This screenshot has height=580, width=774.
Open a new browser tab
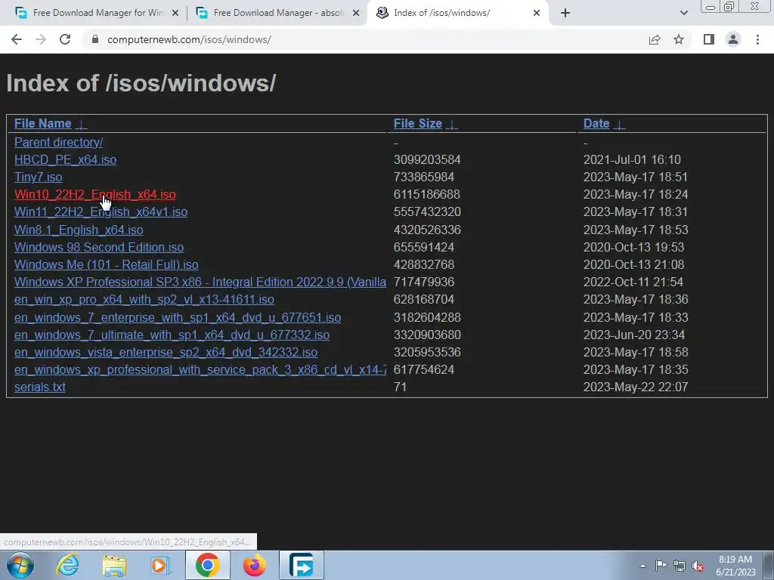(x=565, y=14)
